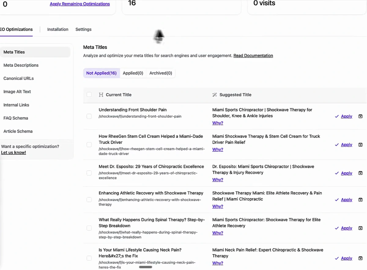Archive the Miami Lifestyle Neck Pain row
Screen dimensions: 367x270
(360, 258)
